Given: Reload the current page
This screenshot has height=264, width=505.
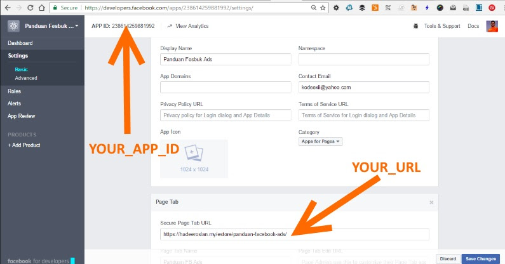Looking at the screenshot, I should (x=30, y=8).
